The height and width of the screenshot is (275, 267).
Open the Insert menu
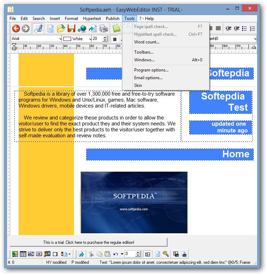pyautogui.click(x=55, y=19)
